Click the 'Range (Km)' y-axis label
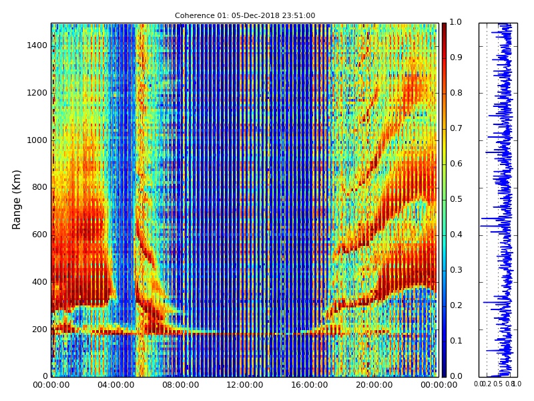Screen dimensions: 534x401 pyautogui.click(x=16, y=200)
